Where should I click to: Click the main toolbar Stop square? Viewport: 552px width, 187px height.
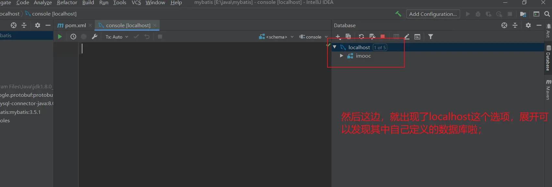[x=510, y=14]
